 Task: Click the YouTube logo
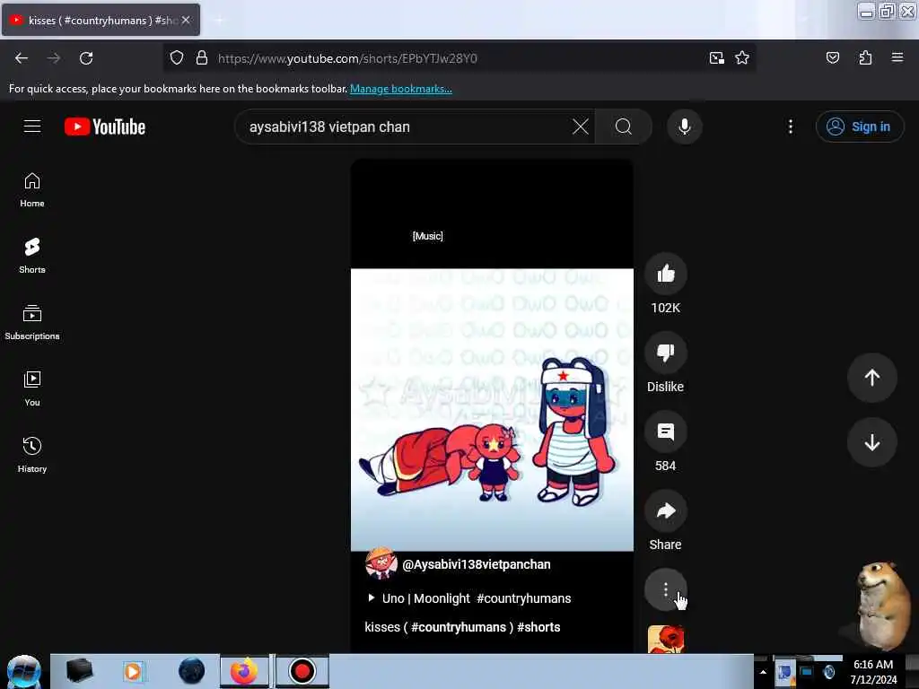tap(105, 126)
